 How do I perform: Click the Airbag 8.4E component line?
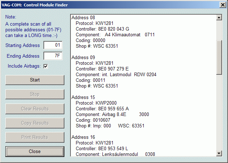(x=112, y=115)
